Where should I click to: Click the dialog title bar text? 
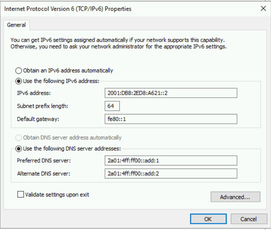tap(68, 9)
